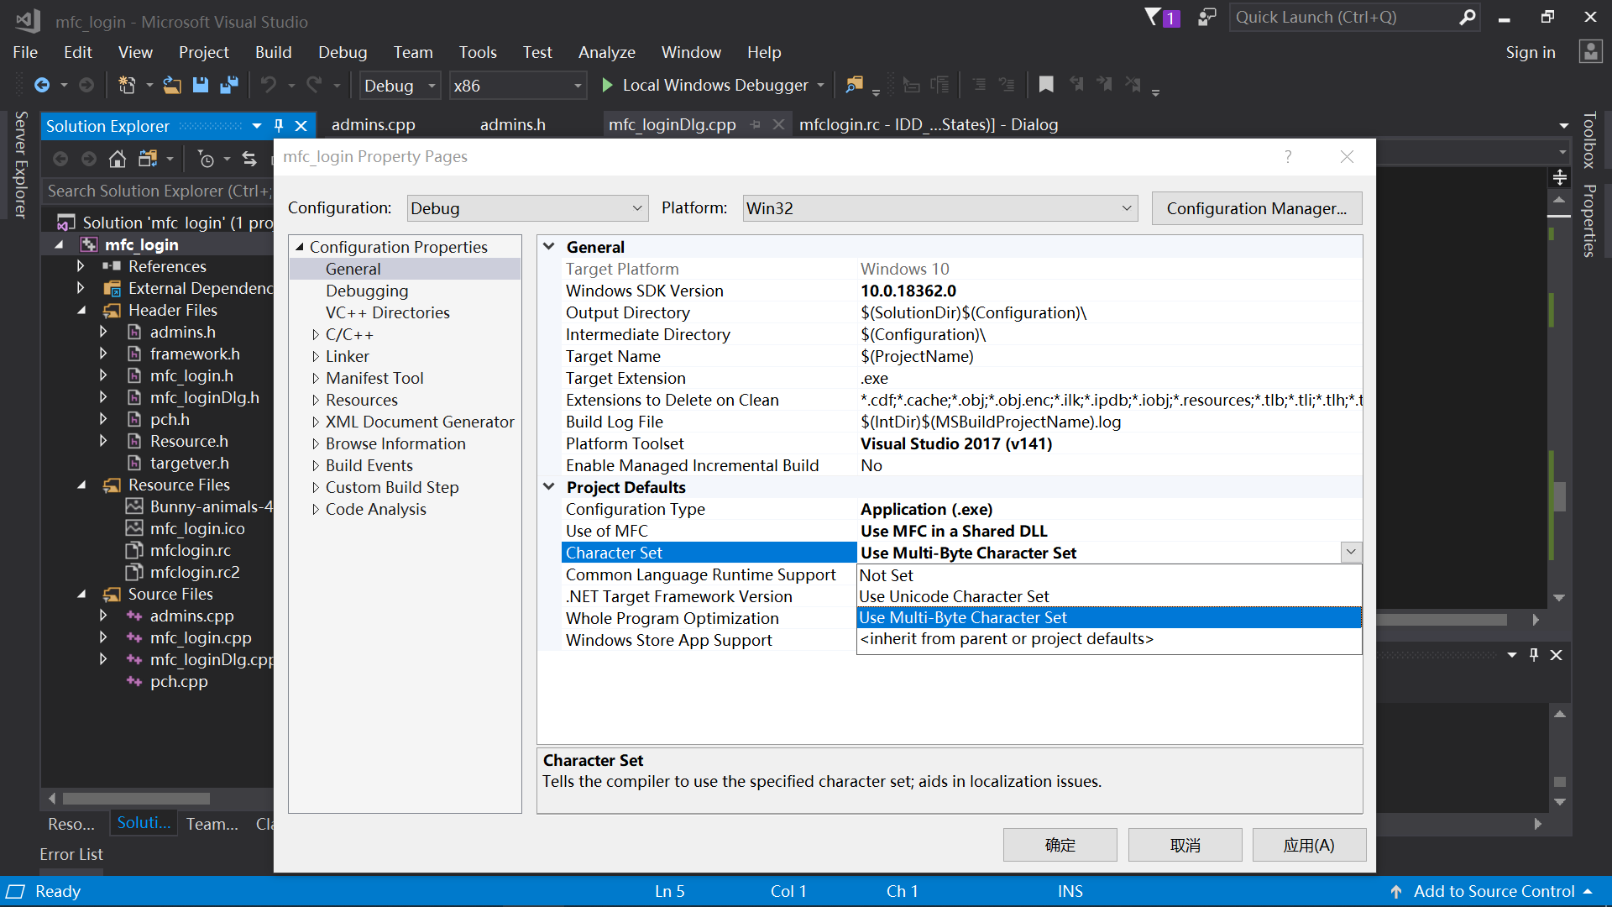The width and height of the screenshot is (1612, 907).
Task: Start the Local Windows Debugger
Action: 705,85
